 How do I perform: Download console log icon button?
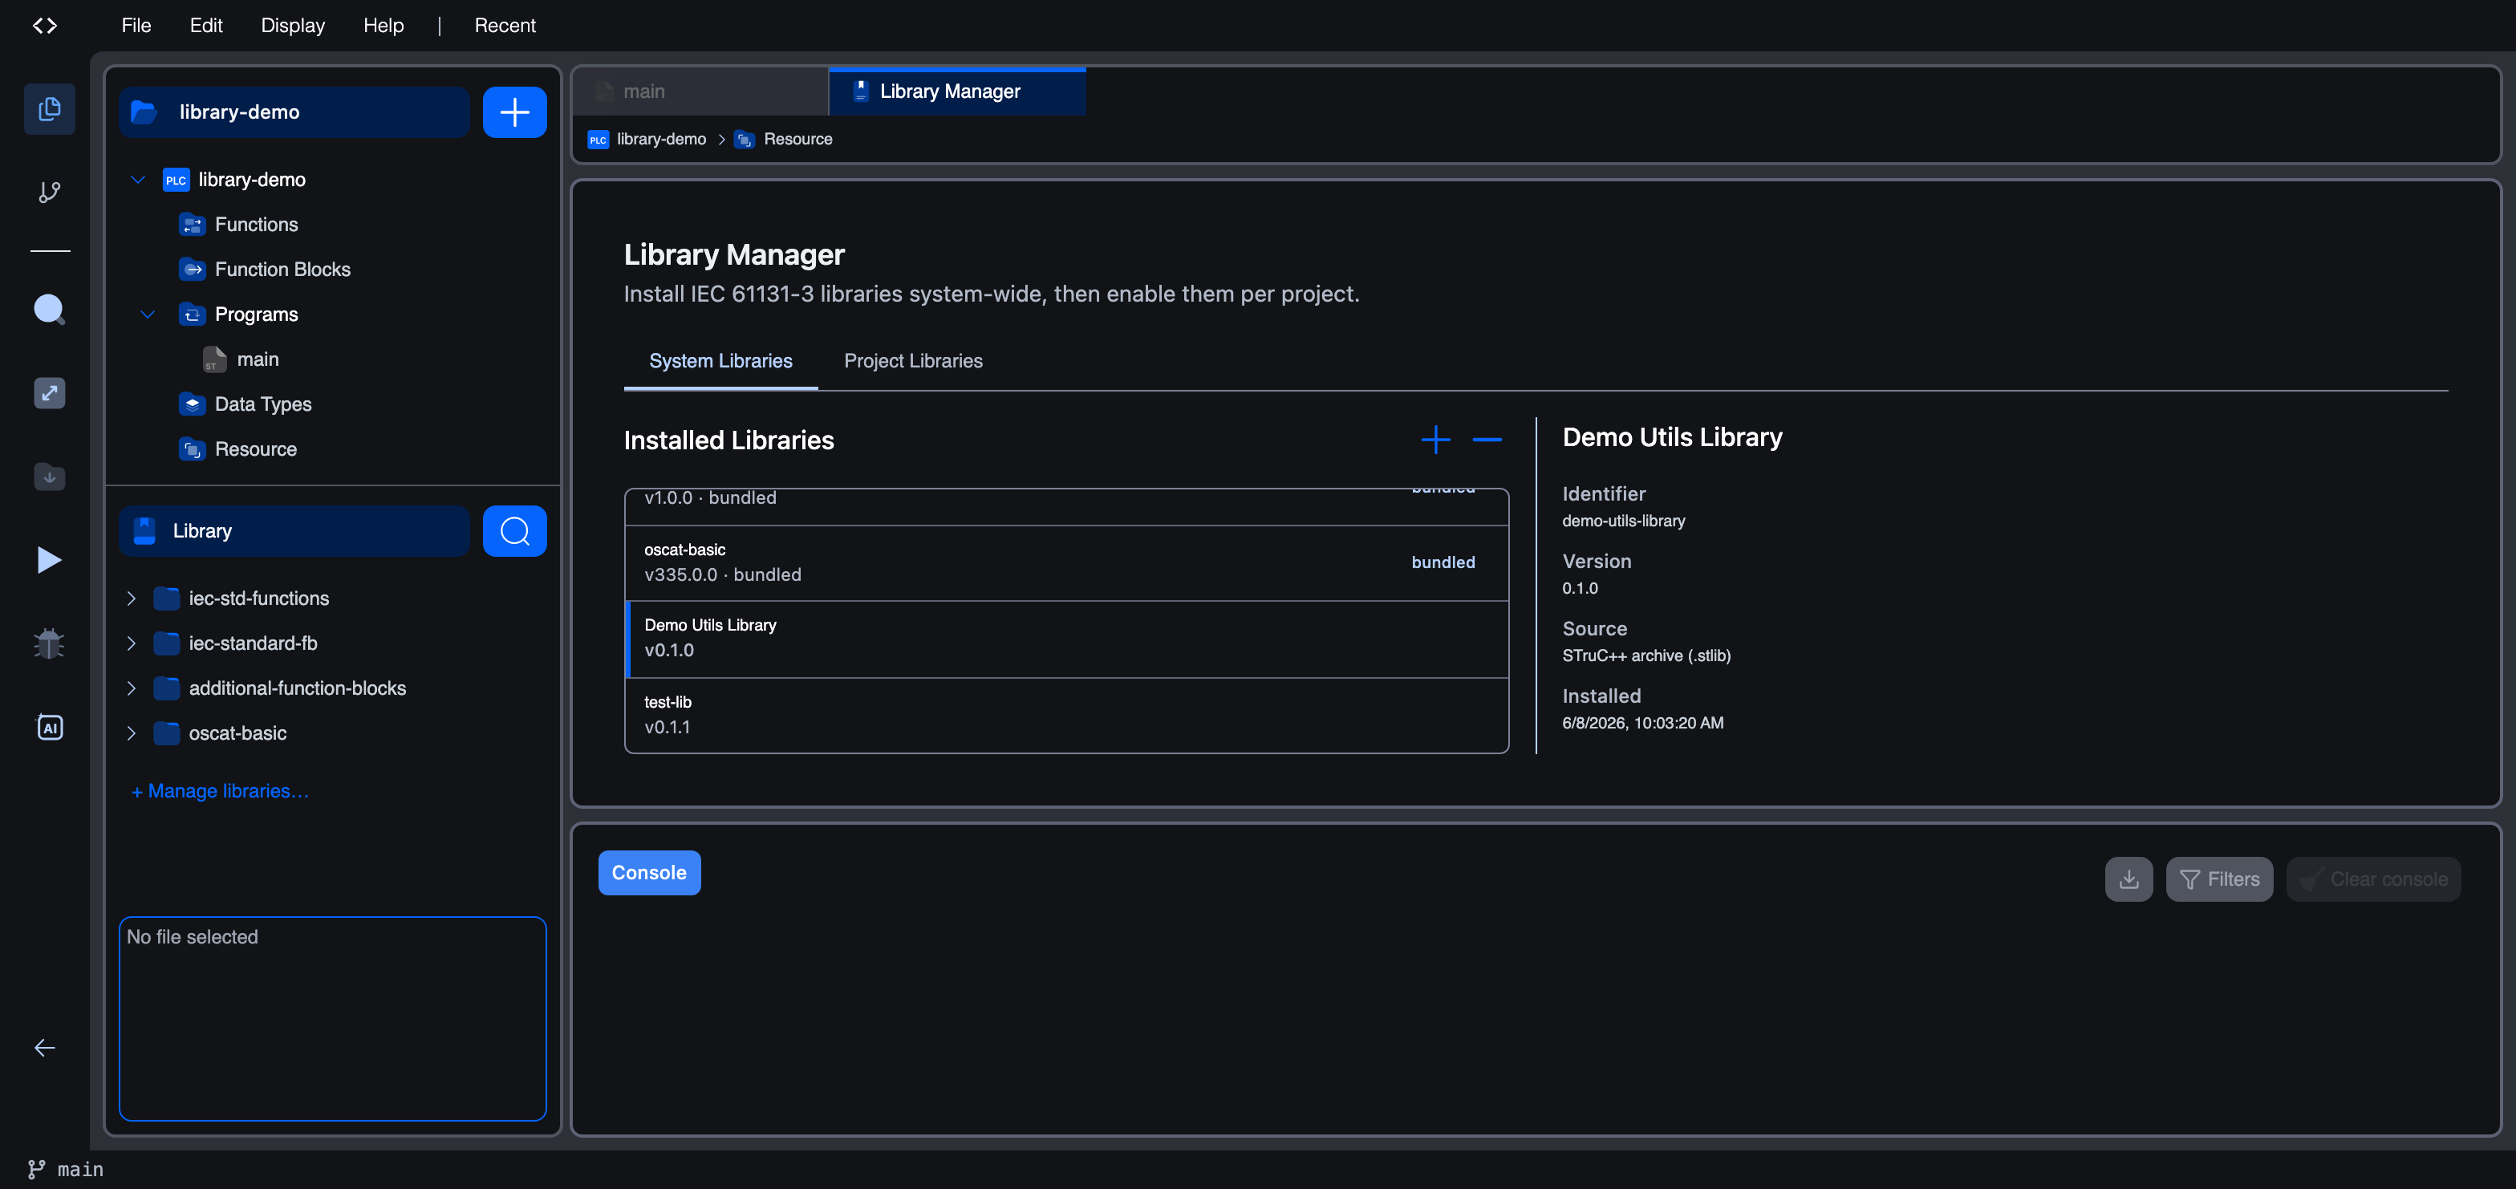(x=2128, y=879)
